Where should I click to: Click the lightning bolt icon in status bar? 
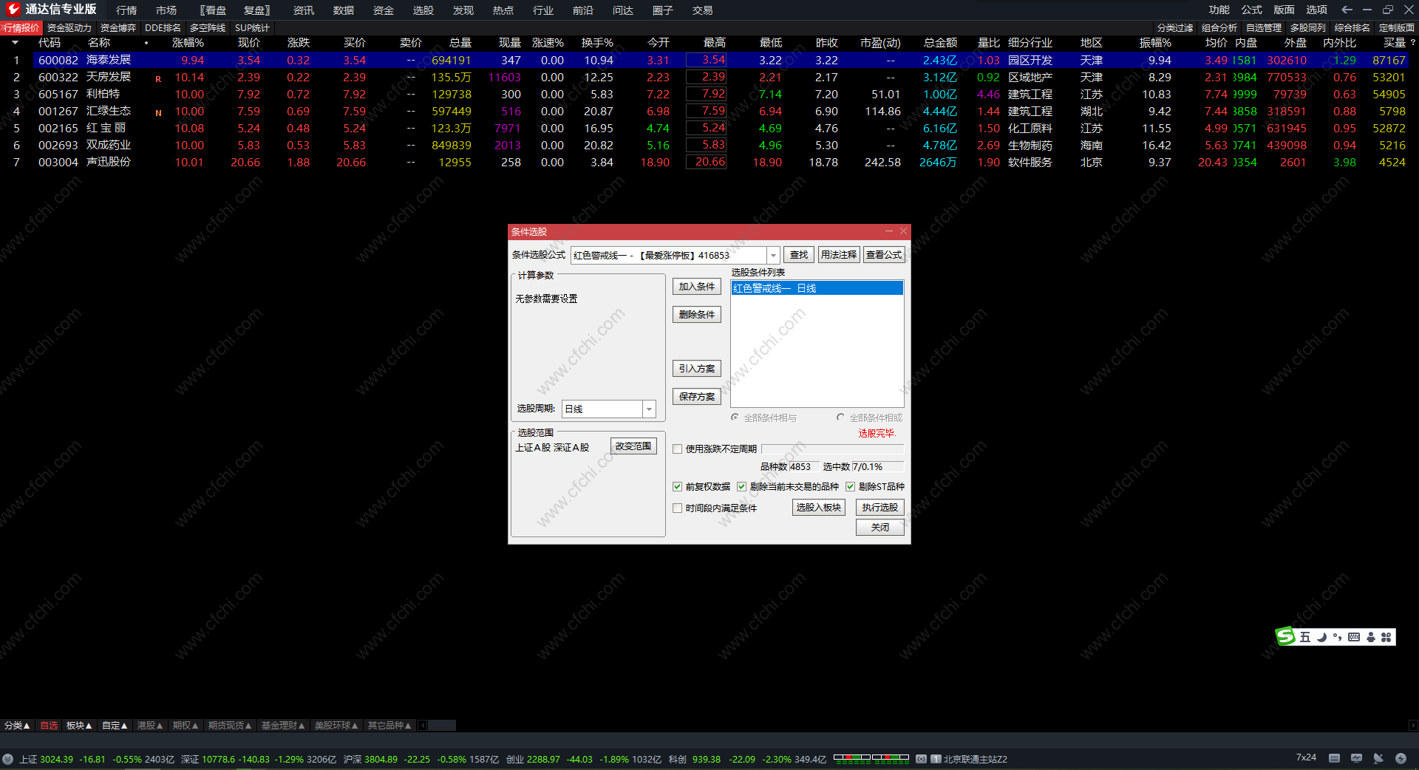tap(1401, 758)
